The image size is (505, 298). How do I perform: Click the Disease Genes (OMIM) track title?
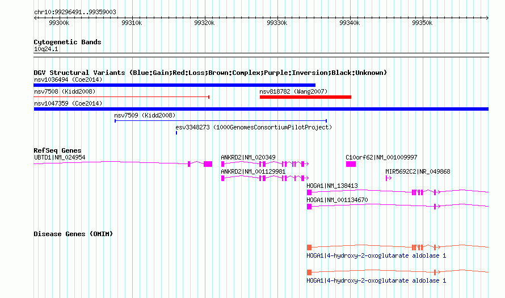pyautogui.click(x=73, y=234)
